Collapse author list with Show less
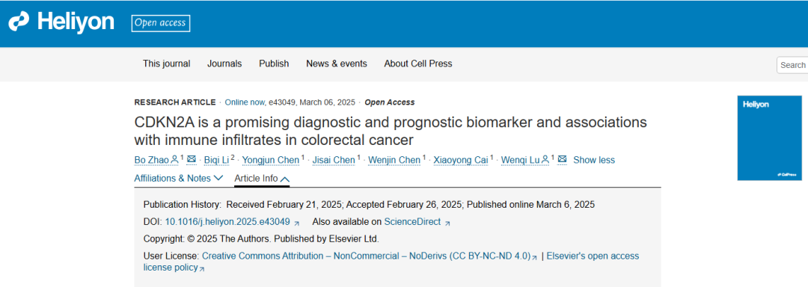This screenshot has height=287, width=808. (x=593, y=160)
